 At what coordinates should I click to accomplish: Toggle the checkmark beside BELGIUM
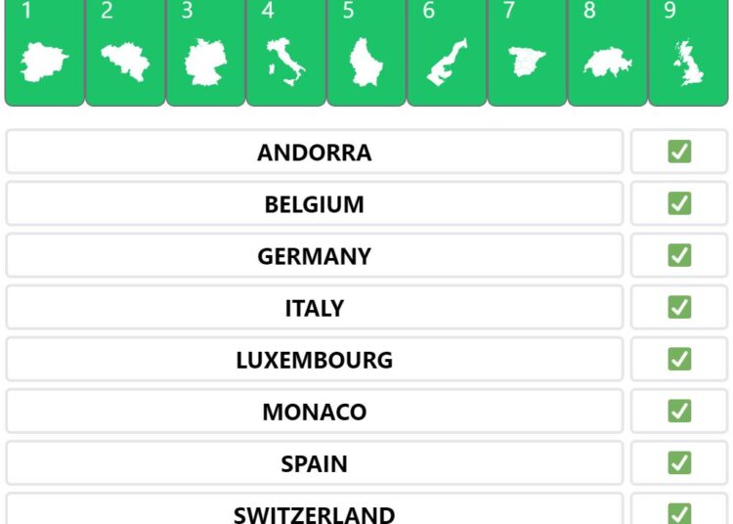pos(679,203)
